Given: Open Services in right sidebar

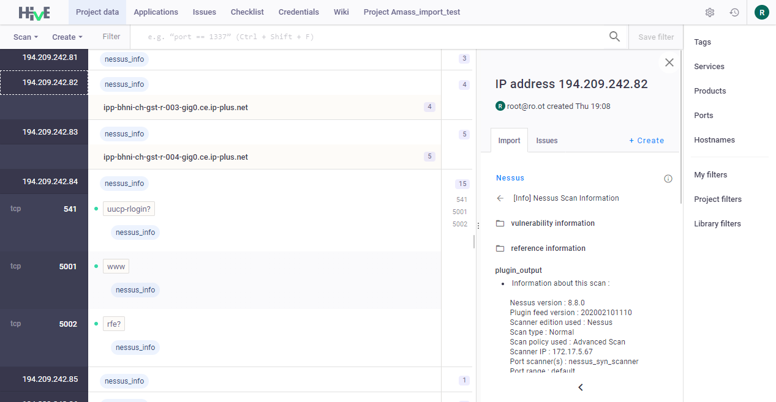Looking at the screenshot, I should point(709,67).
